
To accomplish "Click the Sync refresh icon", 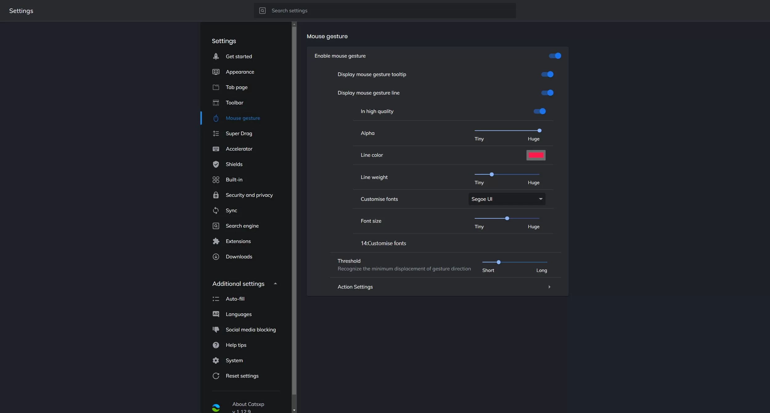I will [x=216, y=210].
